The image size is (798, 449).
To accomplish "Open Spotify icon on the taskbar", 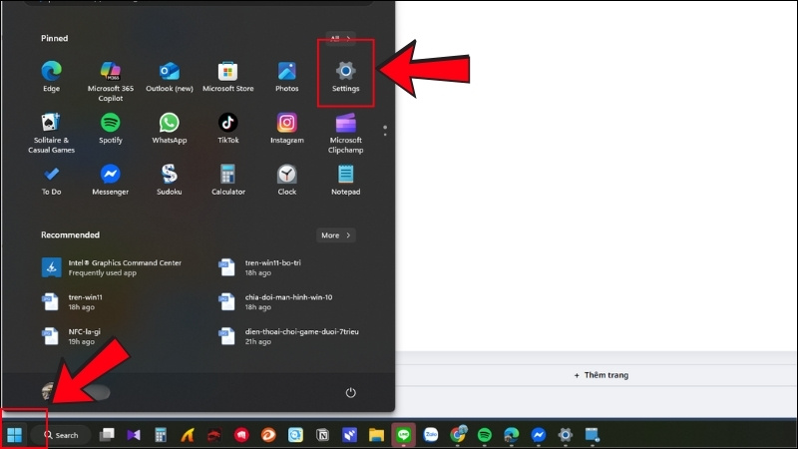I will click(x=485, y=435).
